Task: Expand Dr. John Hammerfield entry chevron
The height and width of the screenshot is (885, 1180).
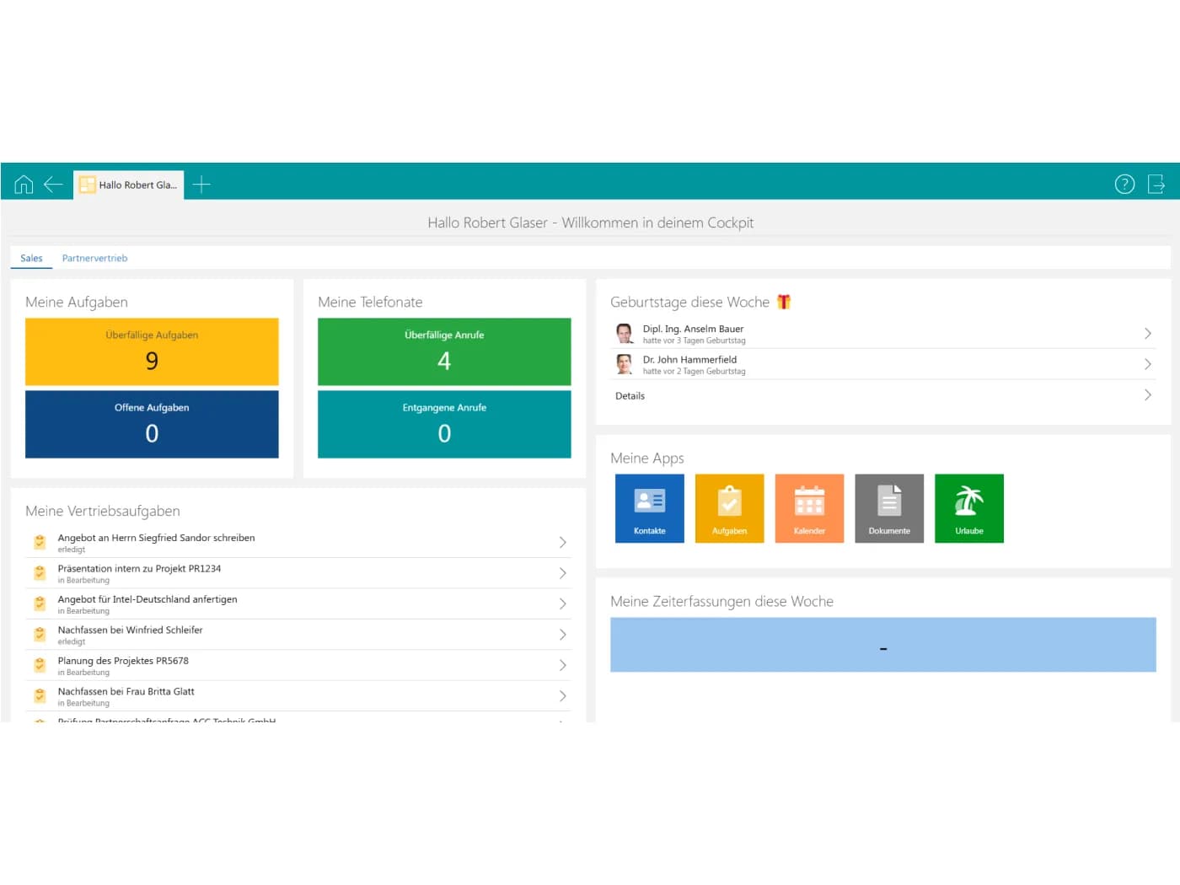Action: pos(1147,364)
